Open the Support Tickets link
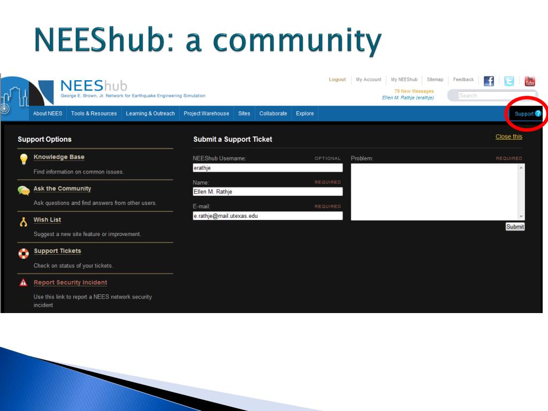 coord(57,251)
